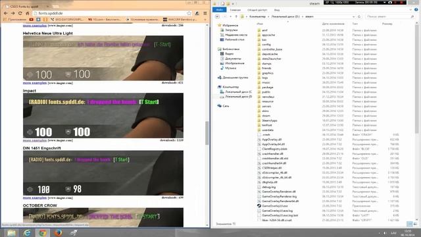The width and height of the screenshot is (421, 237).
Task: Open the Impact font preview image
Action: [103, 116]
